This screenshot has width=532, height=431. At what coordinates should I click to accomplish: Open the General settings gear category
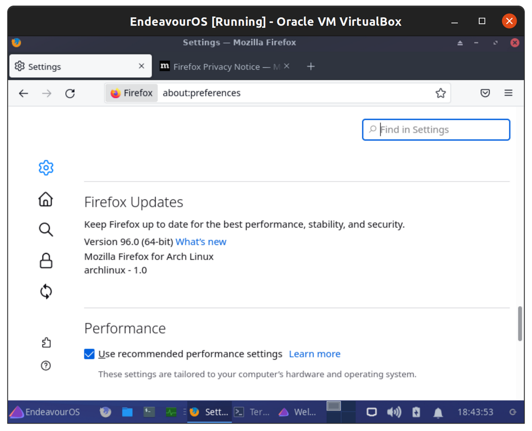point(46,168)
